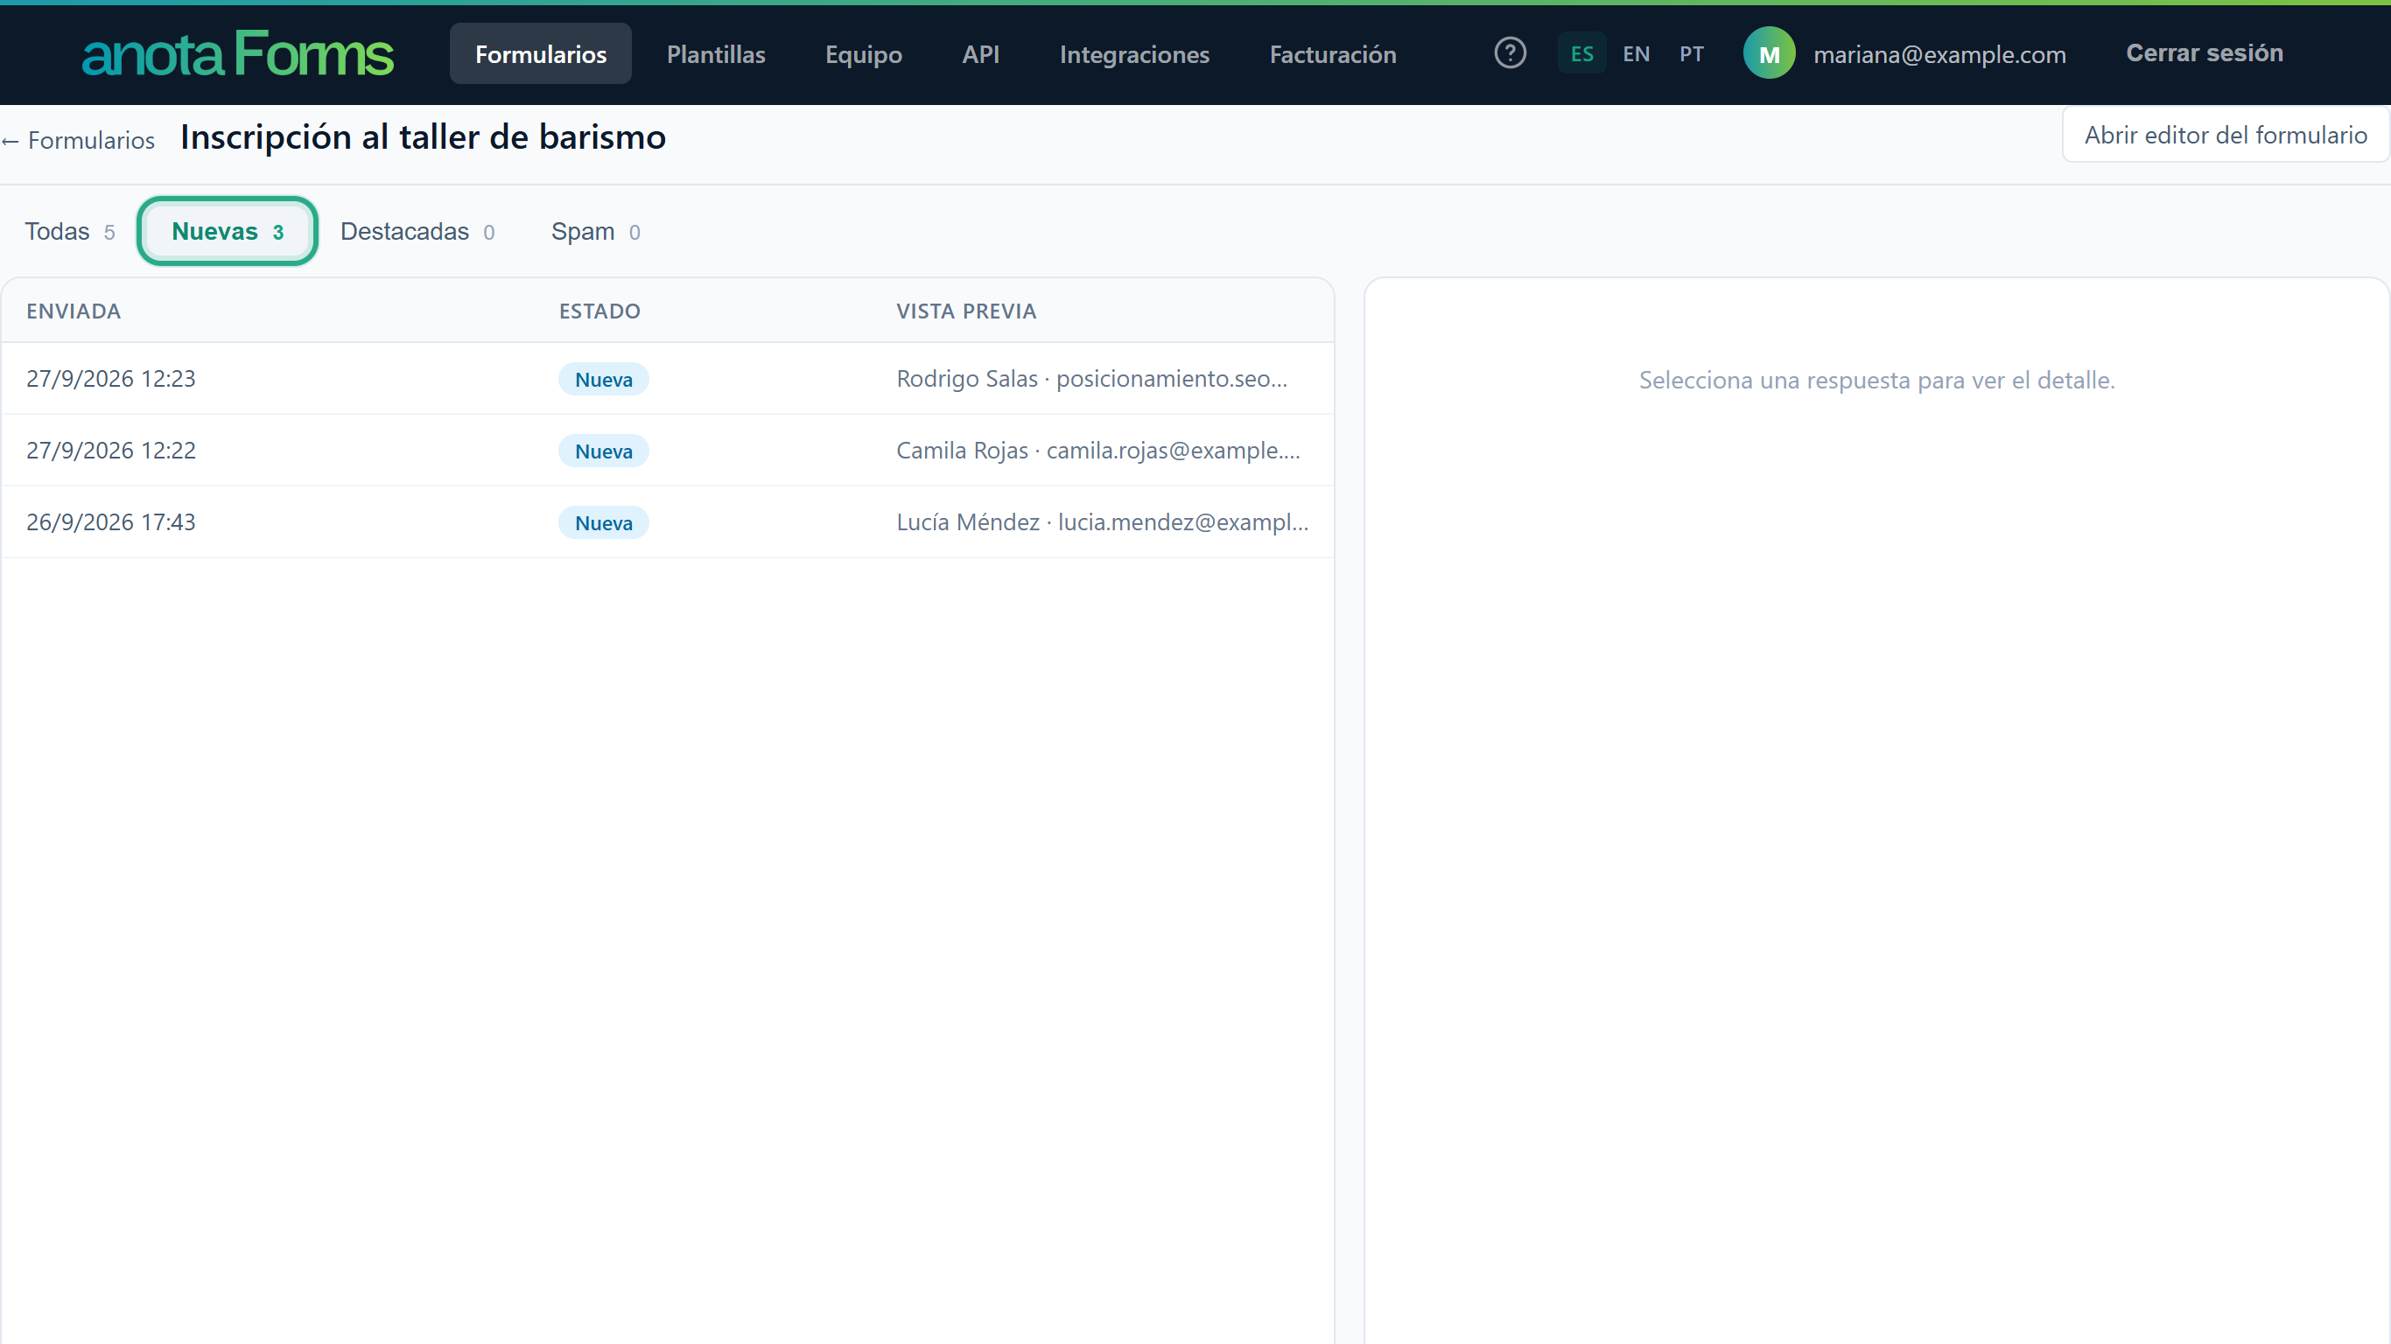Image resolution: width=2391 pixels, height=1344 pixels.
Task: Select the Rodrigo Salas preview text
Action: pyautogui.click(x=1091, y=379)
